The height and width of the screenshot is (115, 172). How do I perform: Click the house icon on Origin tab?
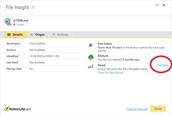pyautogui.click(x=32, y=35)
